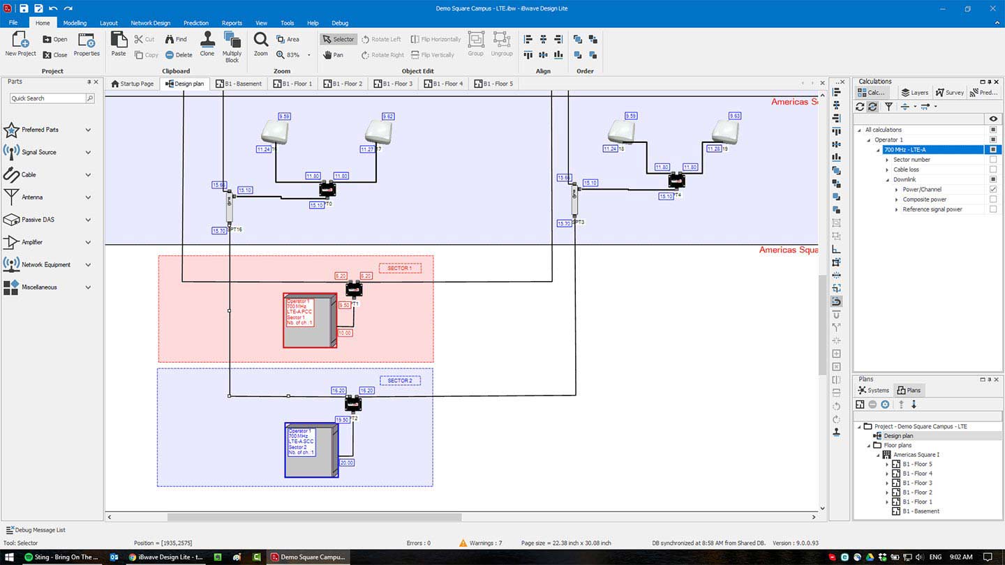Click the Quick Search input field

(47, 98)
